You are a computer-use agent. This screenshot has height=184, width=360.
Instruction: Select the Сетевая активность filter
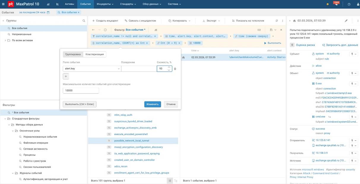tap(35, 149)
